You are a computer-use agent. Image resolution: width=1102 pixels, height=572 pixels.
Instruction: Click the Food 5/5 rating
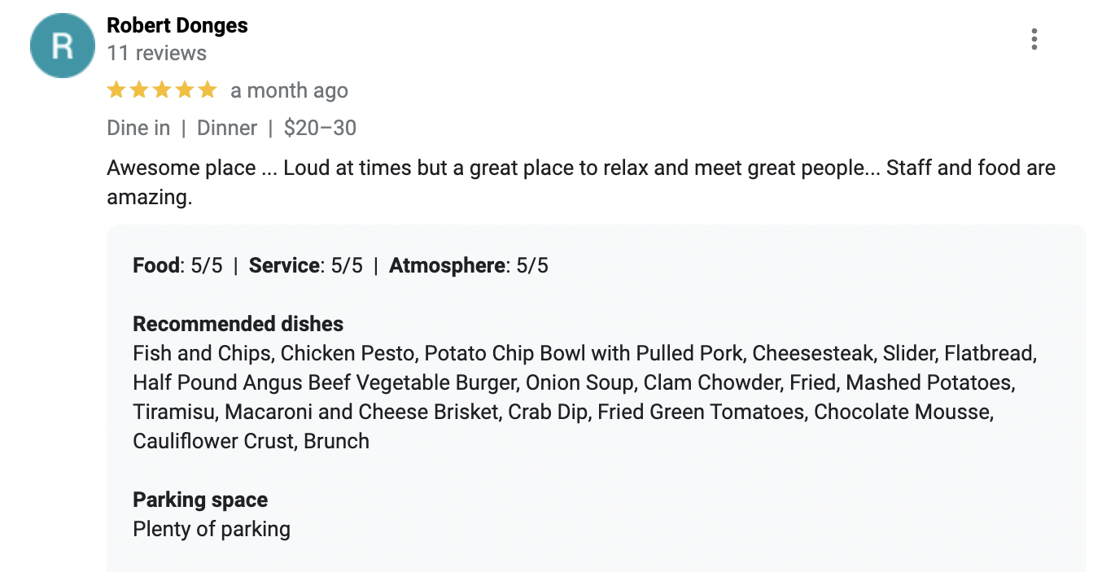(x=177, y=265)
